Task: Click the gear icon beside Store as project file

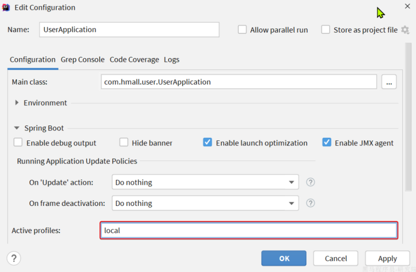Action: [x=405, y=30]
